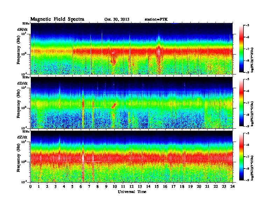Click the -6 tick on the dZ/dt color scale
This screenshot has width=277, height=214.
tap(248, 145)
